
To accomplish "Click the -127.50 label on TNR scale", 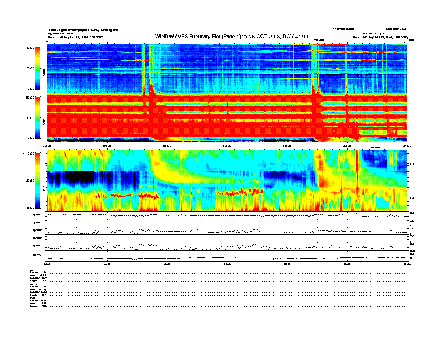I will pos(29,181).
